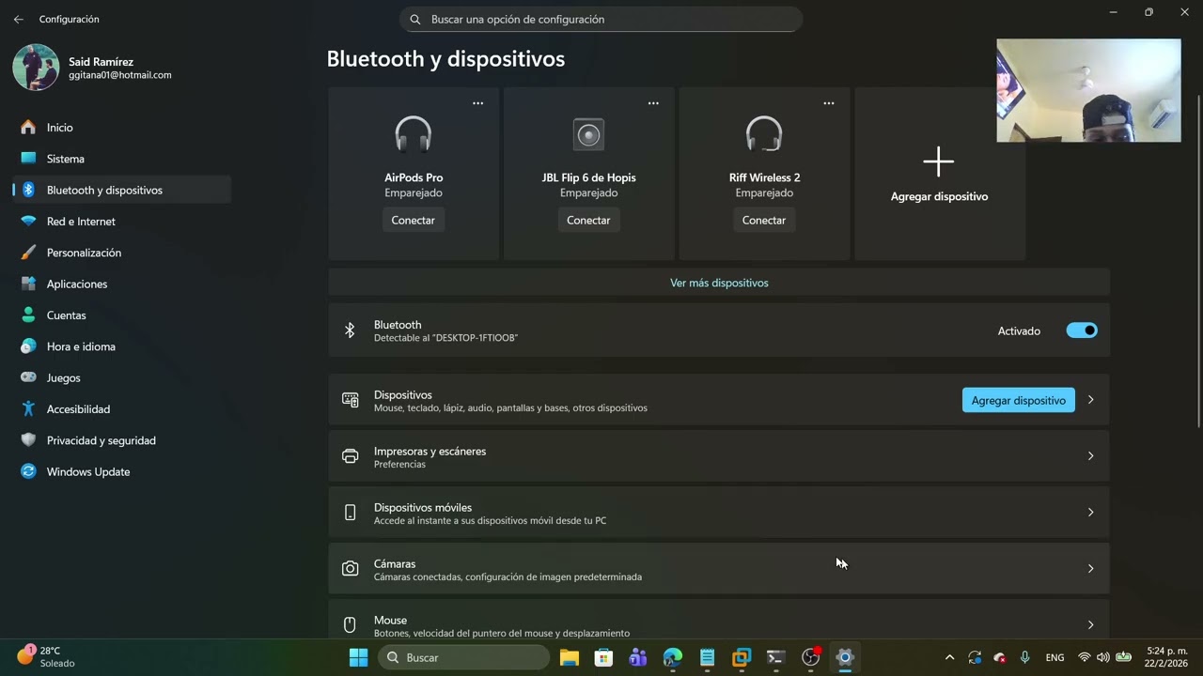1203x676 pixels.
Task: Click the AirPods Pro headphones icon
Action: pyautogui.click(x=414, y=134)
